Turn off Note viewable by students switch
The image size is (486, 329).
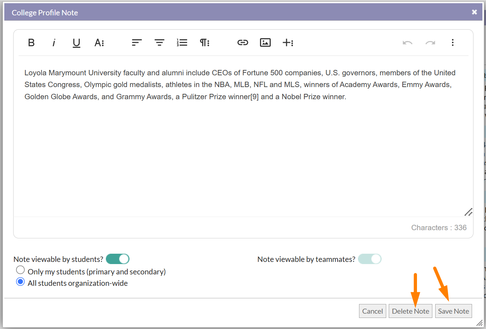[x=118, y=259]
